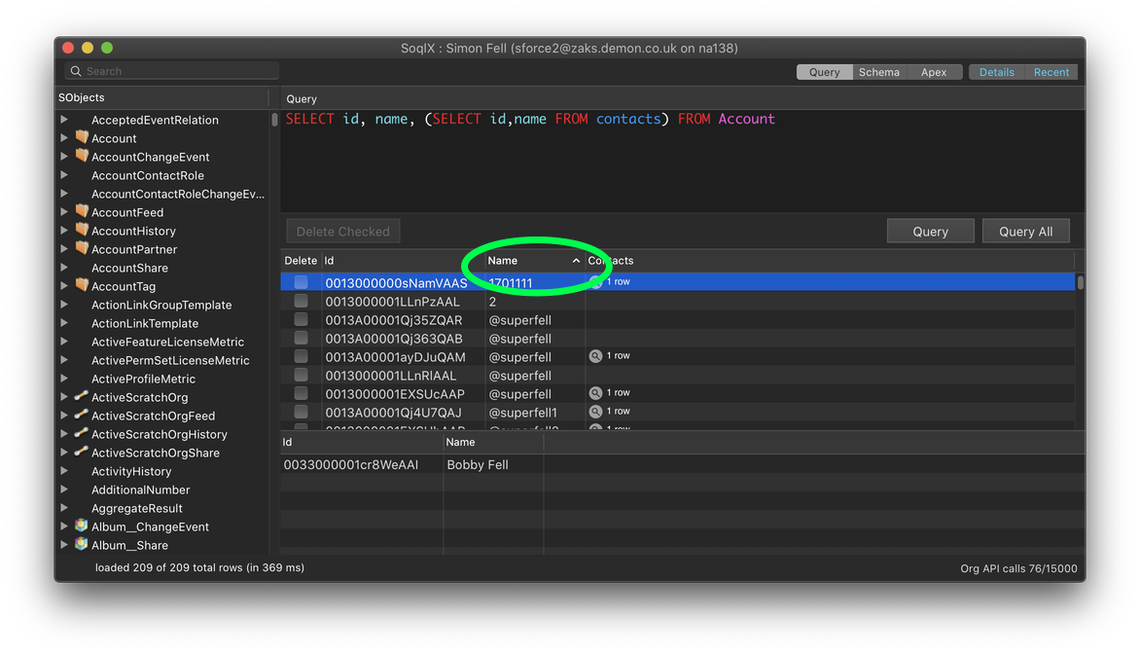Open contacts magnifier for 0013A00001Qj4U7QAJ row
This screenshot has width=1140, height=654.
[x=595, y=411]
